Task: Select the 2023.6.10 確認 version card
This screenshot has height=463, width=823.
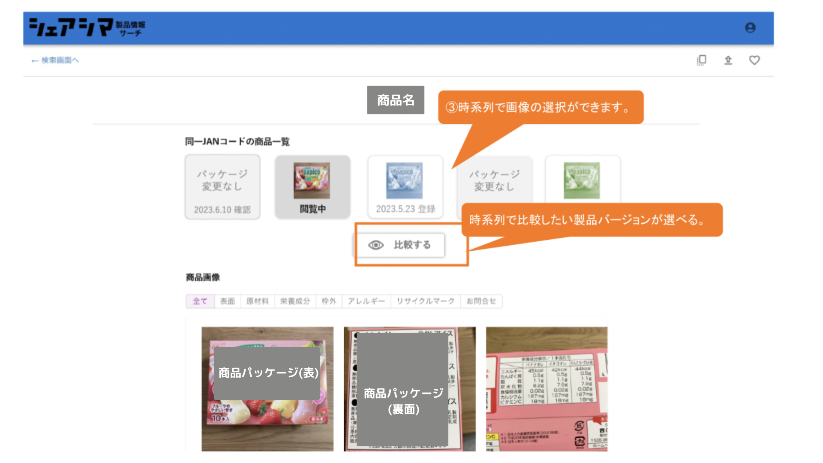Action: (x=222, y=187)
